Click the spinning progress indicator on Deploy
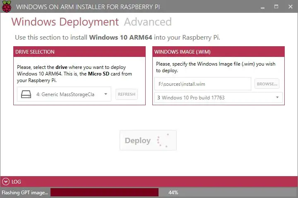The width and height of the screenshot is (298, 198). (163, 140)
